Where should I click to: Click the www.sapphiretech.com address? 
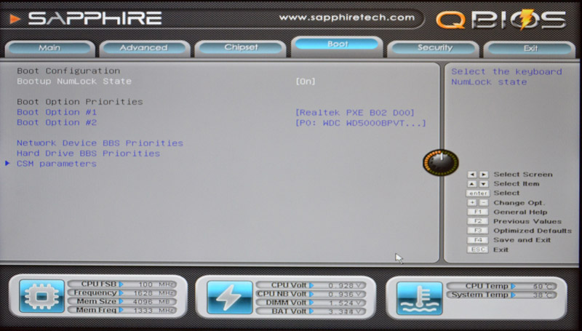click(347, 17)
